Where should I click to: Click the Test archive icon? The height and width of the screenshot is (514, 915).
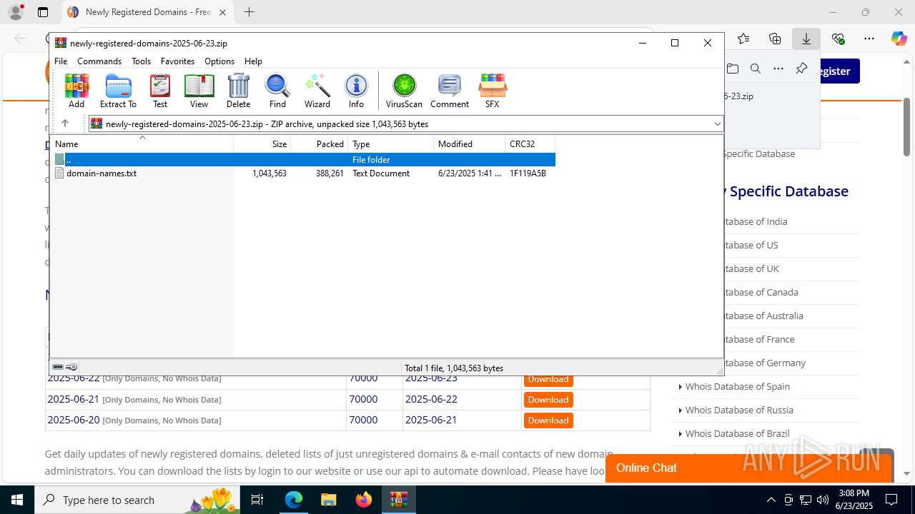pos(160,91)
